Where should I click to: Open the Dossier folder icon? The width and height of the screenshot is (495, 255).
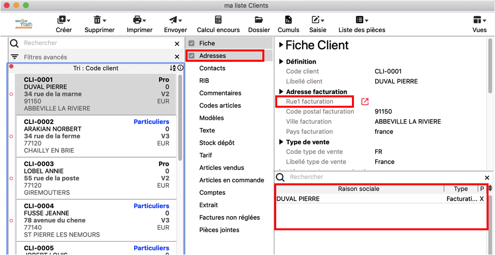[x=259, y=20]
